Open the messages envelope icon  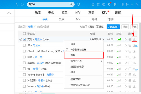pos(104,4)
